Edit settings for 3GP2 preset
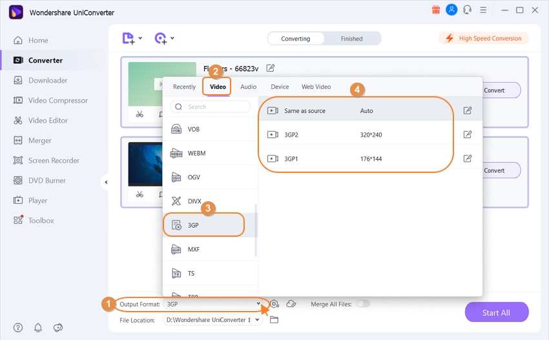 pos(468,134)
